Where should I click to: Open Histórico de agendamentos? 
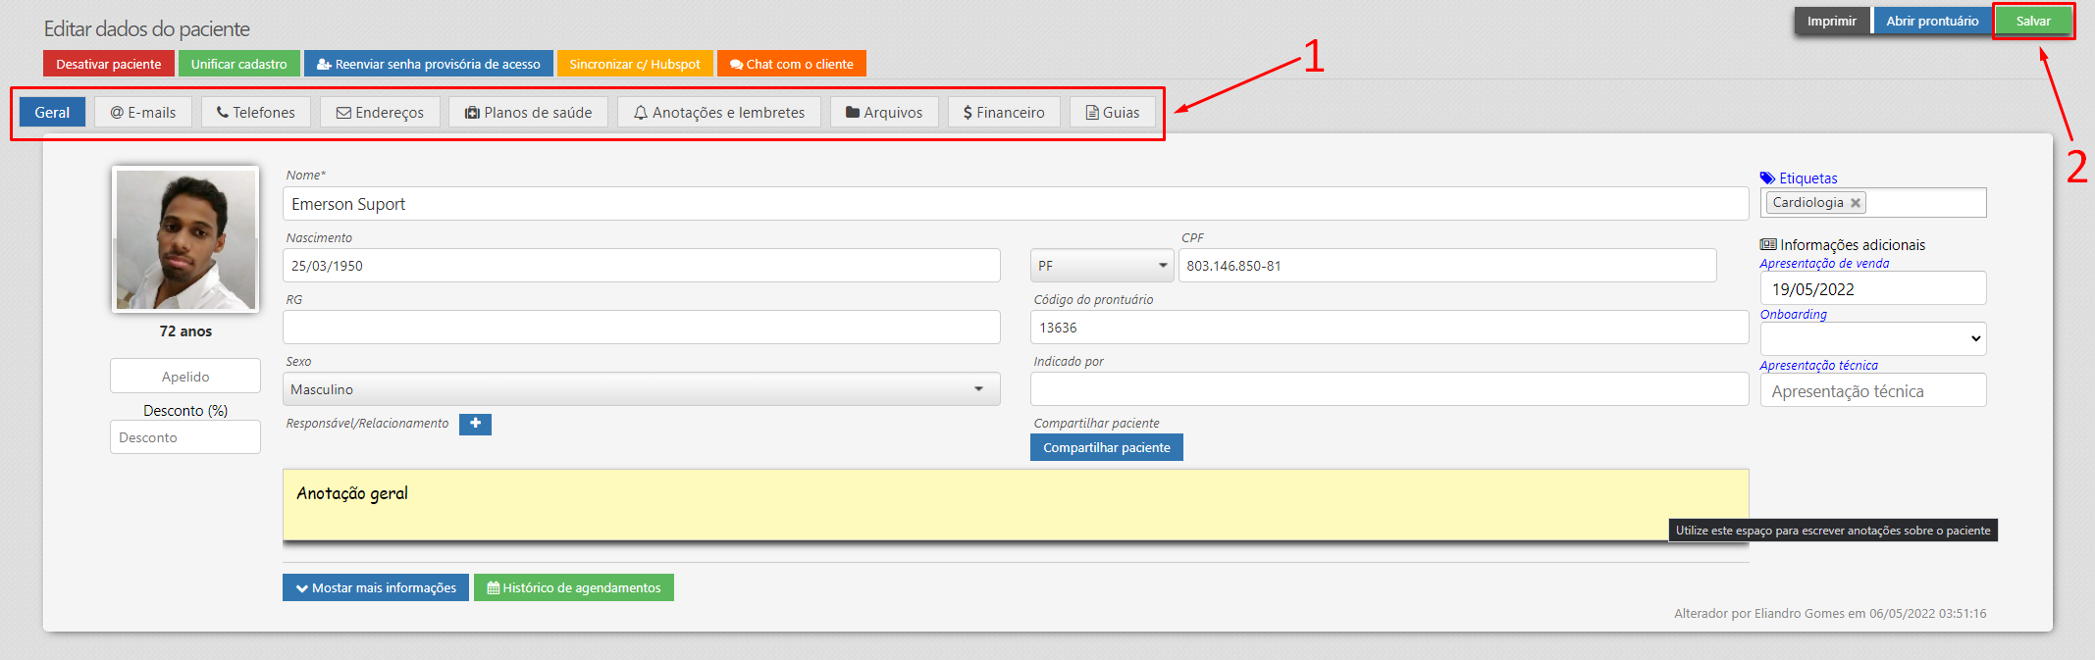click(574, 587)
